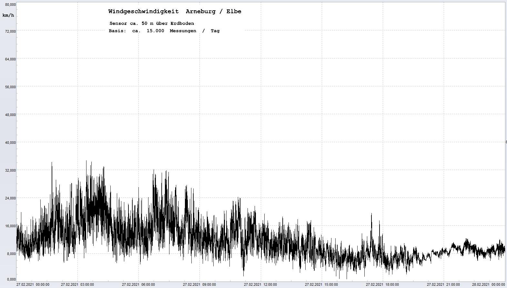The width and height of the screenshot is (507, 288).
Task: Select the 28.02.2021 00:00:00 end label
Action: click(x=488, y=284)
